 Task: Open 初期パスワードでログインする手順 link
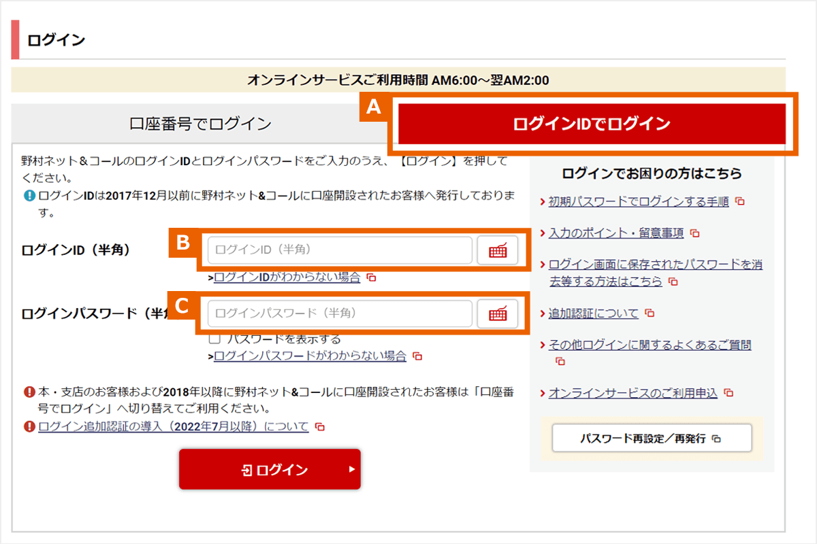639,201
